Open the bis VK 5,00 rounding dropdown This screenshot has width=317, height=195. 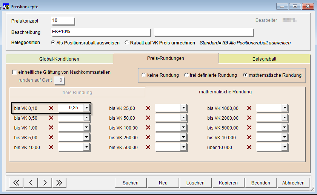pyautogui.click(x=86, y=137)
